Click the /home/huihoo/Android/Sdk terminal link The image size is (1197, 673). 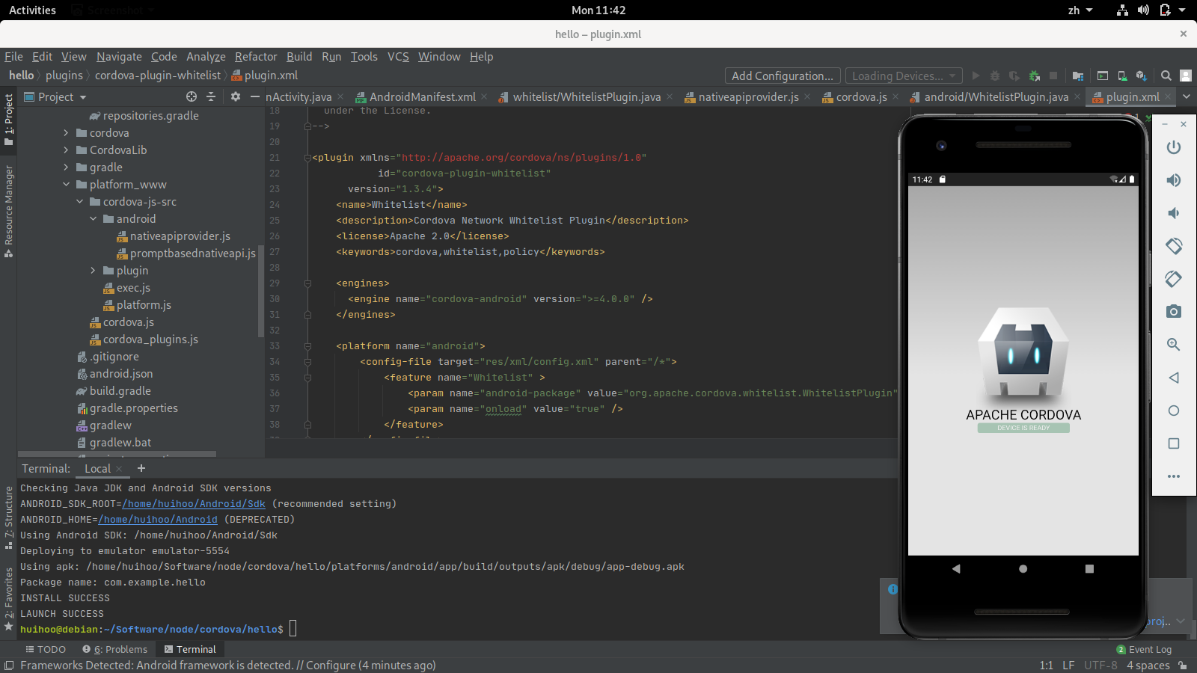pyautogui.click(x=194, y=504)
